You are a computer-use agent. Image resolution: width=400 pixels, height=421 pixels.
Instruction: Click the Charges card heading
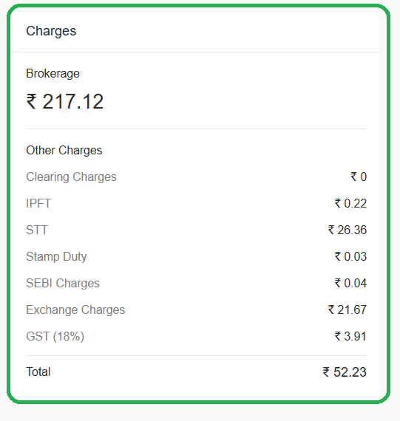[x=51, y=31]
